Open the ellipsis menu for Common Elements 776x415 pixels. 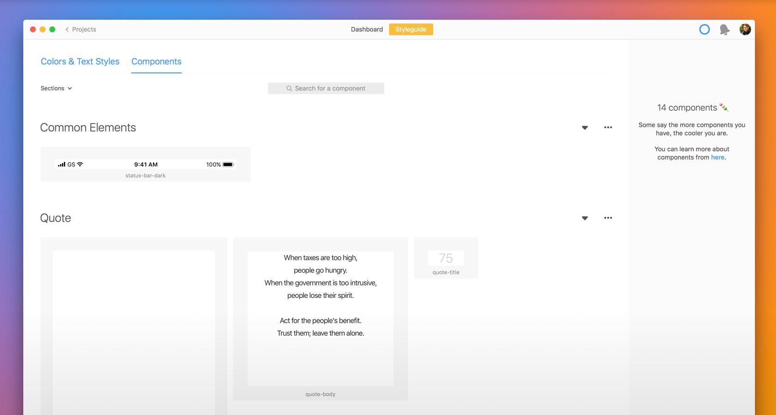(608, 127)
